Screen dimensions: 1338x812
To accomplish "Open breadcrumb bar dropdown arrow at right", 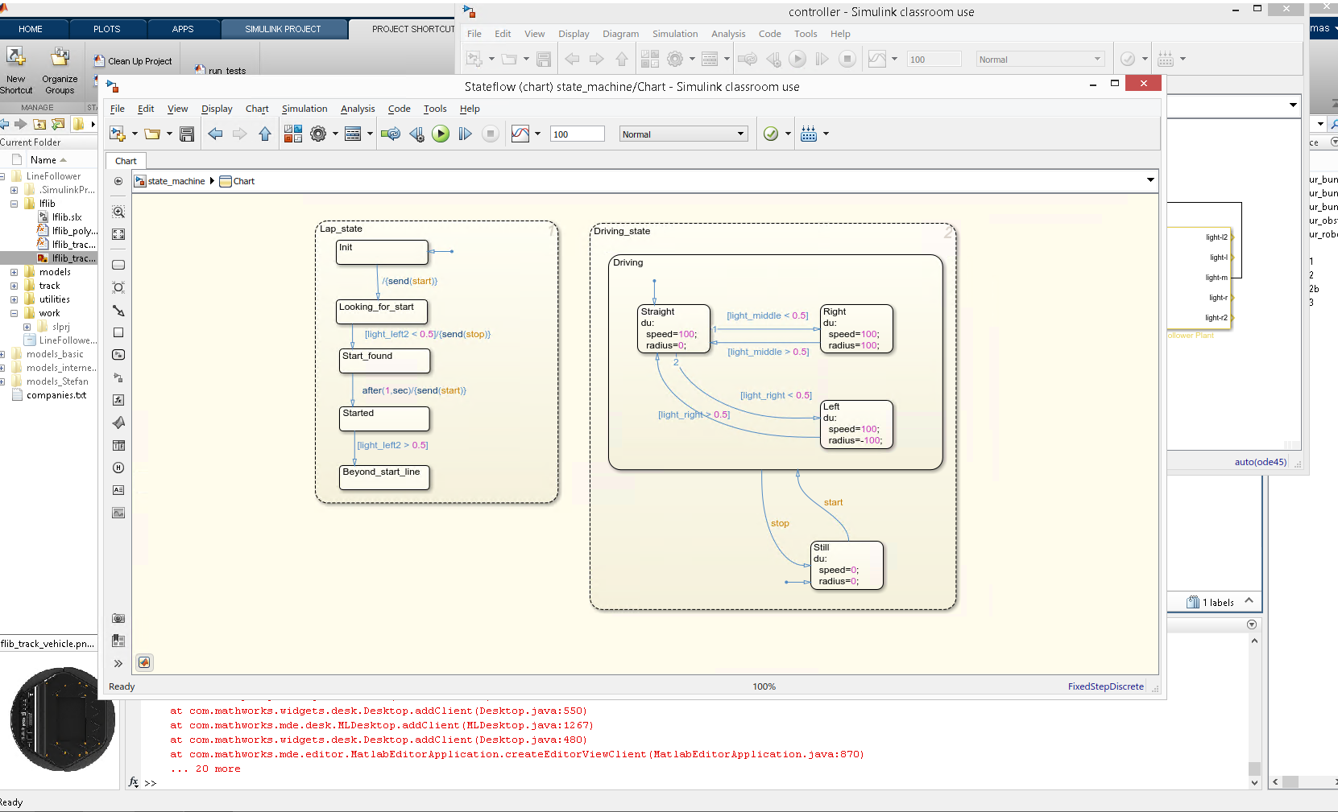I will point(1150,180).
